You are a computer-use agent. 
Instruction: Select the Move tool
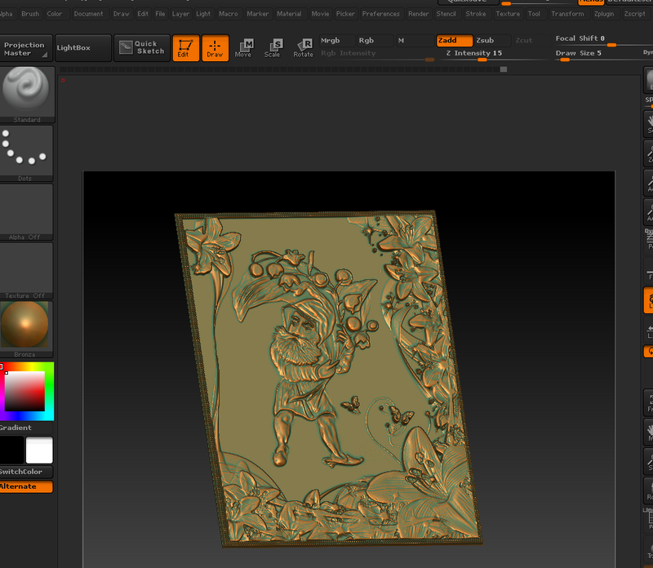point(243,48)
